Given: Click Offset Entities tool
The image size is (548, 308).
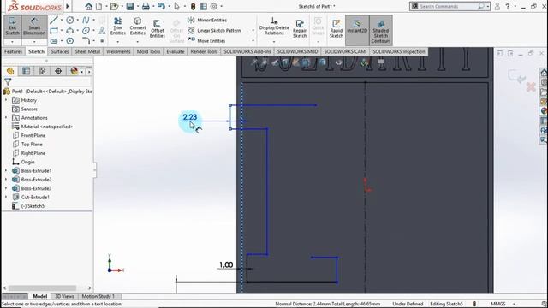Looking at the screenshot, I should point(158,28).
